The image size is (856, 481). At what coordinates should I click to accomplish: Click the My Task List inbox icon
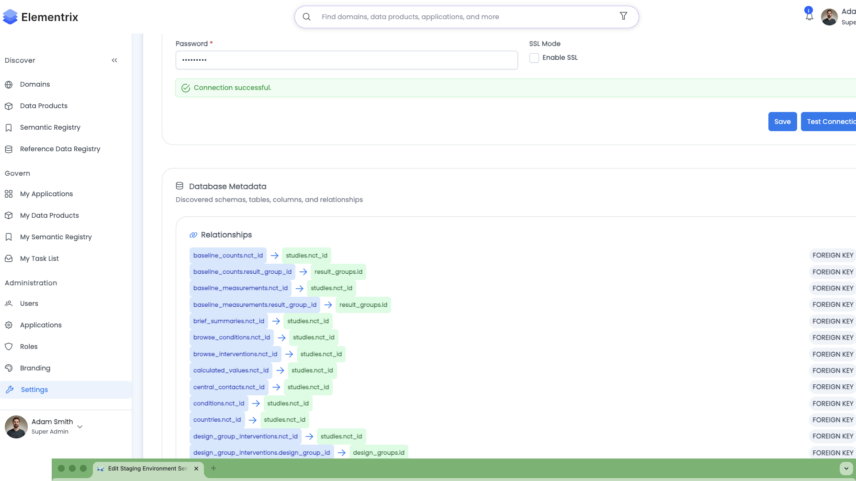[x=9, y=259]
